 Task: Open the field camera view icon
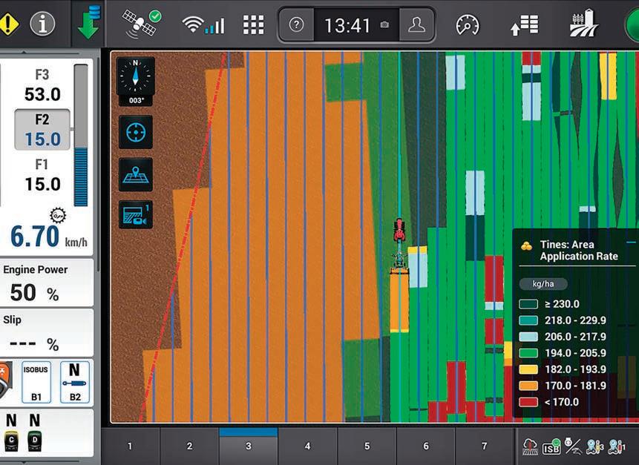[136, 214]
